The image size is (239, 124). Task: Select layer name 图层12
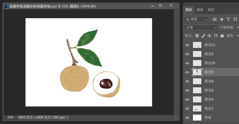pyautogui.click(x=210, y=45)
